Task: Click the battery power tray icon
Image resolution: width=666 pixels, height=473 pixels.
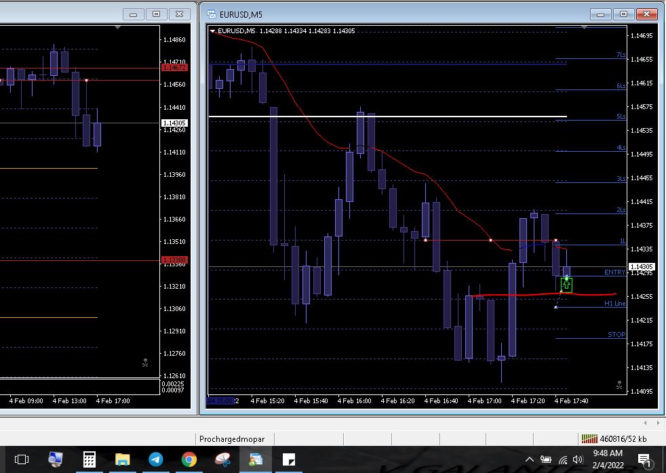Action: tap(546, 460)
